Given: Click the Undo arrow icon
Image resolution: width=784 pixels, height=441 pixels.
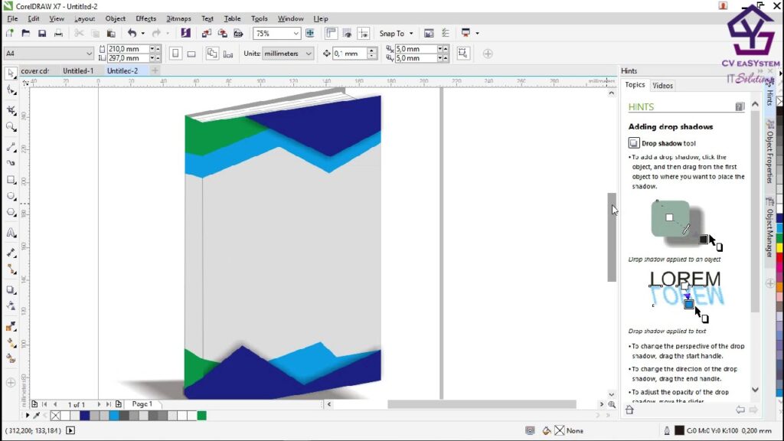Looking at the screenshot, I should [132, 34].
